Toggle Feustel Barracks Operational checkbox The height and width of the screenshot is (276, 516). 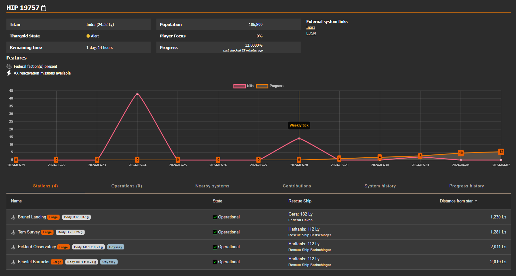click(215, 262)
